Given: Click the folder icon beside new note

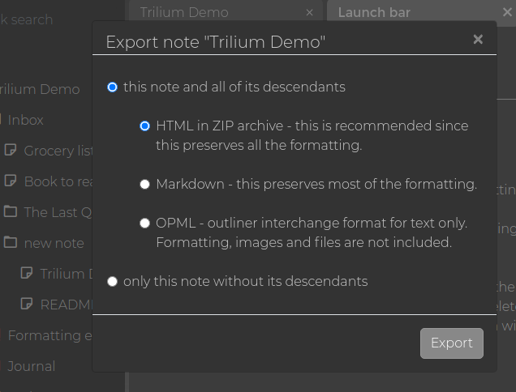Looking at the screenshot, I should (x=11, y=243).
